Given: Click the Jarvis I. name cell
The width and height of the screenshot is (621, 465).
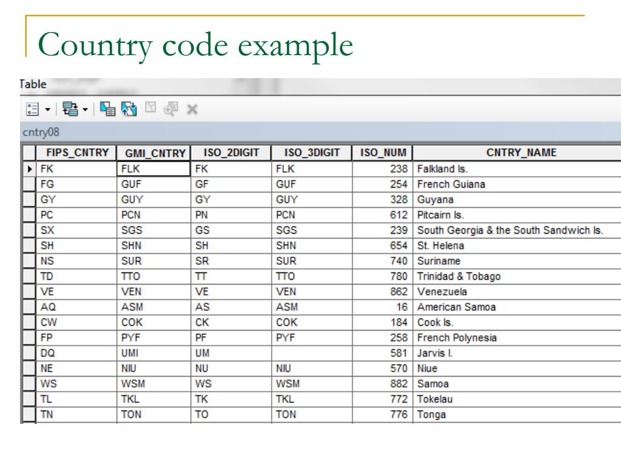Looking at the screenshot, I should (517, 353).
